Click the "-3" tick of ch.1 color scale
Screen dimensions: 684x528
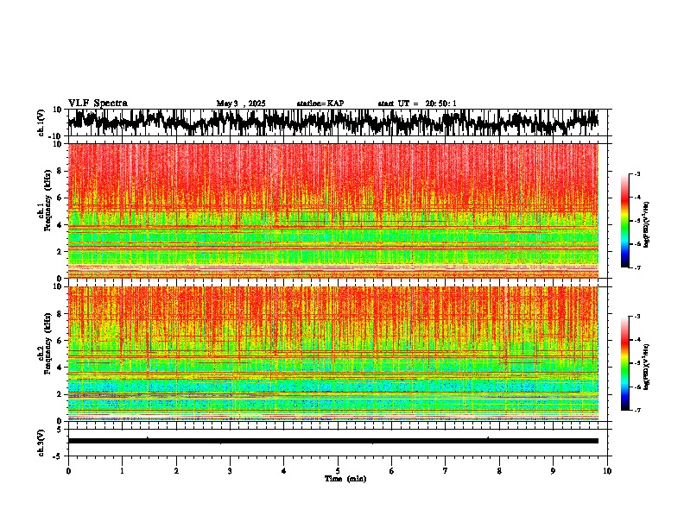click(x=636, y=174)
